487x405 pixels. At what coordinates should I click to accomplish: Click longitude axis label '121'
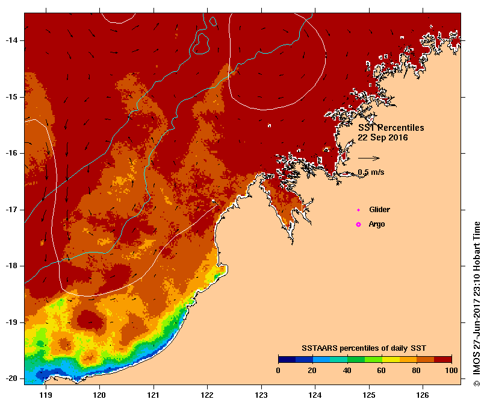click(153, 395)
